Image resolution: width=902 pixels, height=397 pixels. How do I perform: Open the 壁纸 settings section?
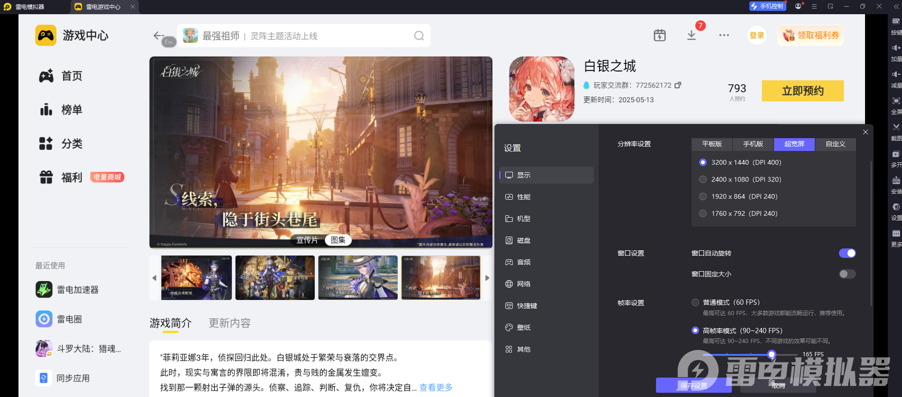[x=547, y=327]
